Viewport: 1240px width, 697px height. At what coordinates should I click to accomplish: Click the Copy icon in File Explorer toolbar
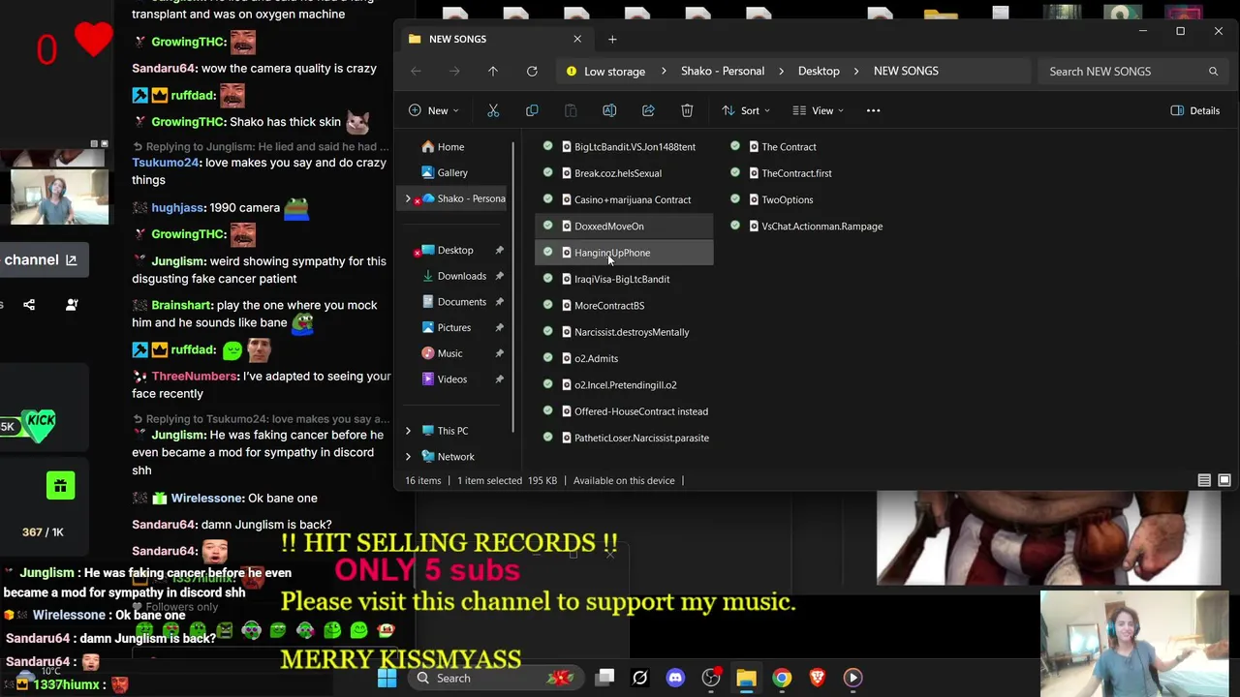click(x=532, y=110)
